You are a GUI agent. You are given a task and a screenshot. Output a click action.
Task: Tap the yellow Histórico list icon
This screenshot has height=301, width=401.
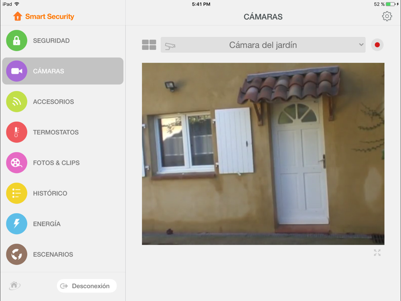16,193
